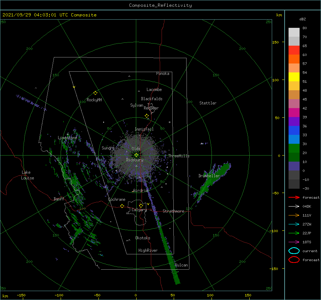The width and height of the screenshot is (321, 300).
Task: Click the Composite_Reflectivity title
Action: coord(160,5)
